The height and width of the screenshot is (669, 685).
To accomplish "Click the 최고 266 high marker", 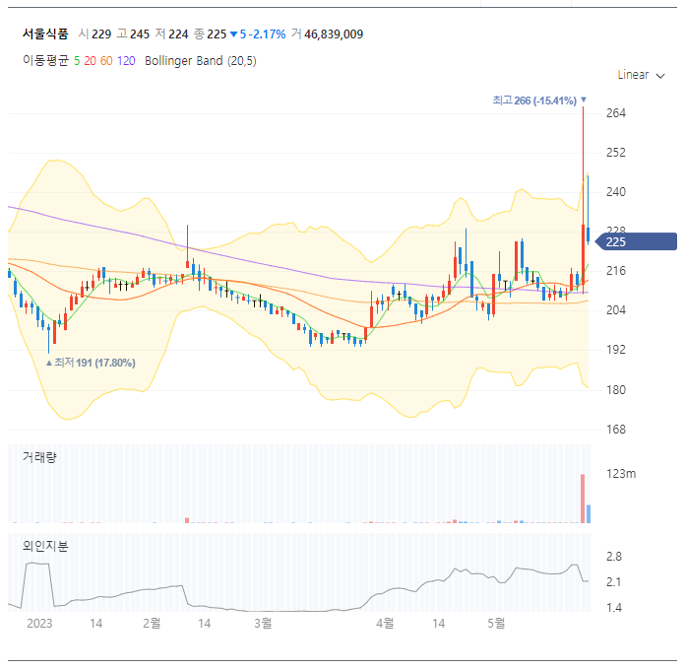I will coord(539,100).
